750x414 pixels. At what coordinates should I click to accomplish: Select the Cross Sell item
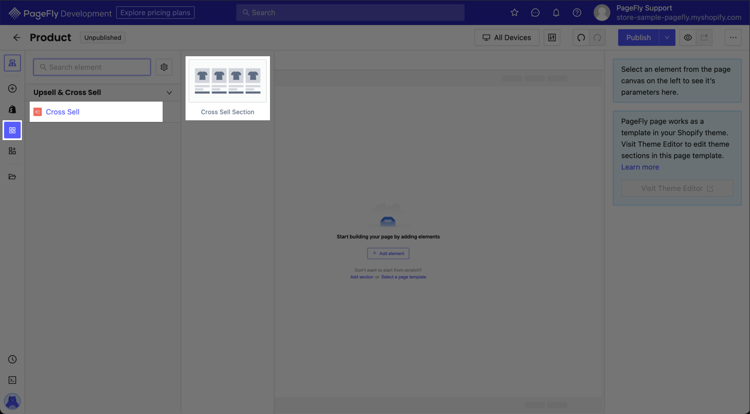(96, 112)
